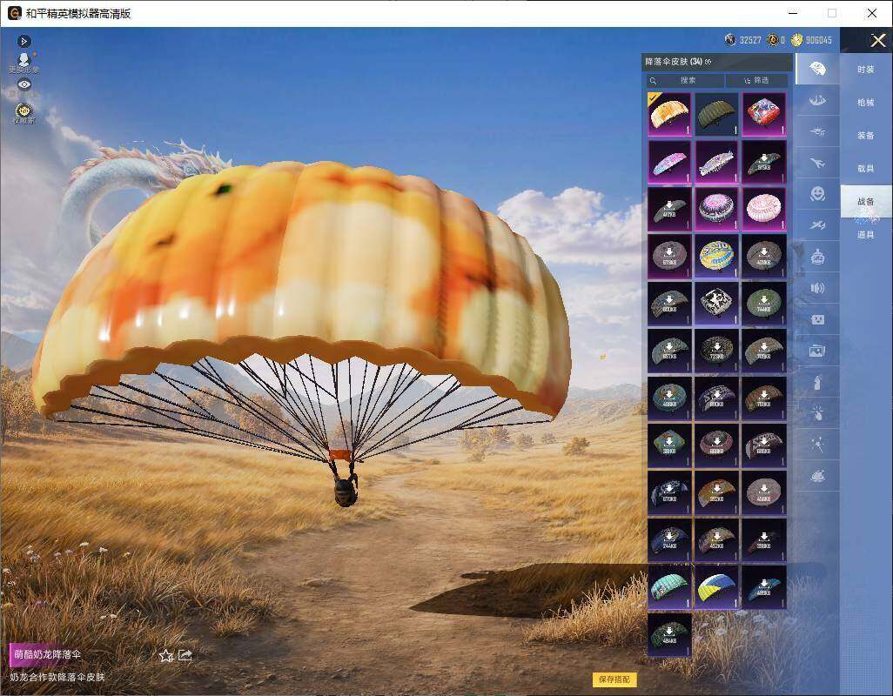Open the spray can graffiti category icon
The height and width of the screenshot is (696, 893).
(x=817, y=382)
